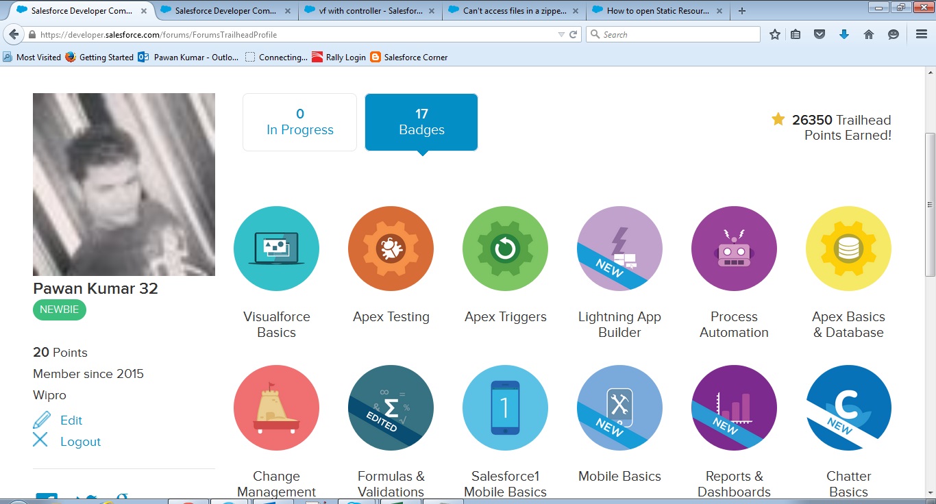Click Pawan Kumar's profile photo
The width and height of the screenshot is (936, 504).
(x=124, y=184)
